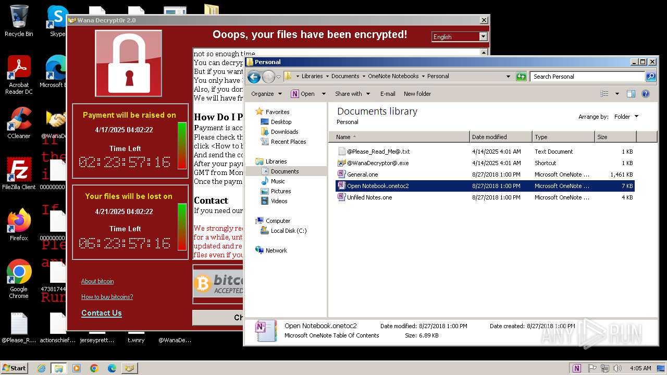Open the @Please_R... text file on the desktop
The width and height of the screenshot is (667, 375).
(19, 328)
